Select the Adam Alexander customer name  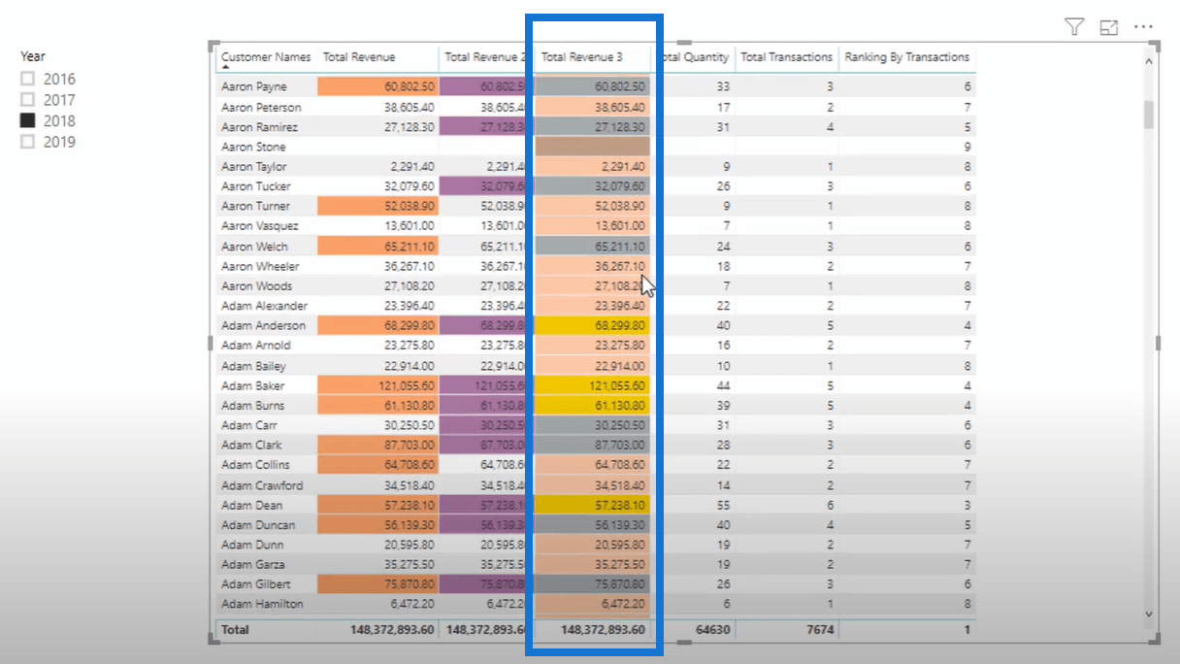(264, 306)
